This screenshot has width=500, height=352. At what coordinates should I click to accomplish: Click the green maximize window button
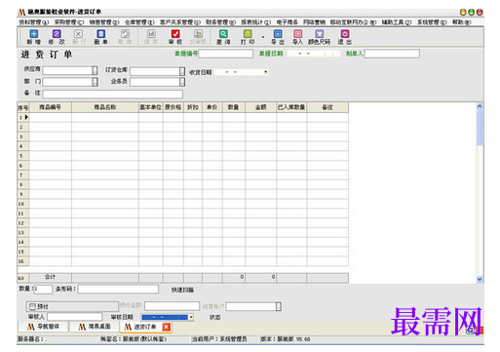(x=471, y=13)
